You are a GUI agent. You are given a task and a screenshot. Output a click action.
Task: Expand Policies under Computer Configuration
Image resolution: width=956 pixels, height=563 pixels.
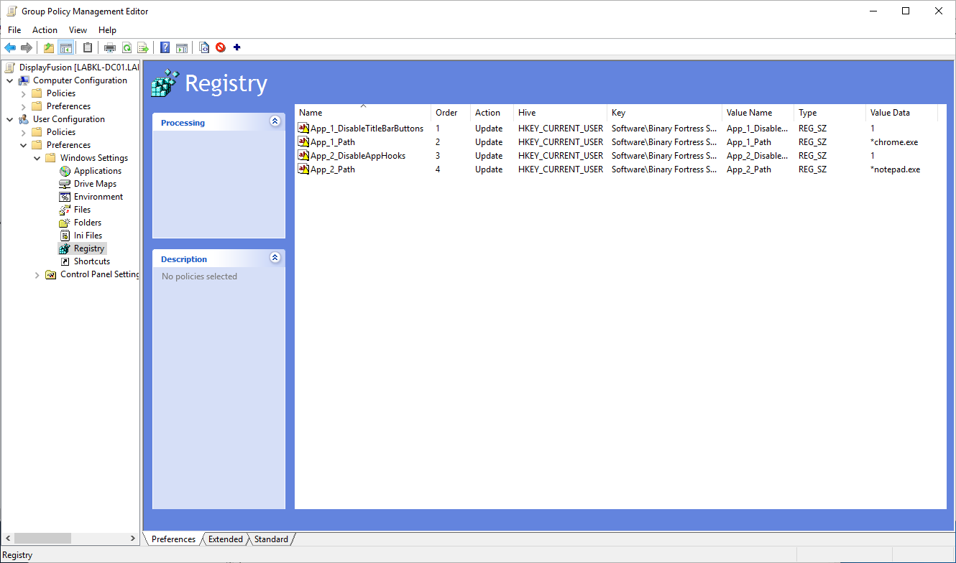pos(24,93)
